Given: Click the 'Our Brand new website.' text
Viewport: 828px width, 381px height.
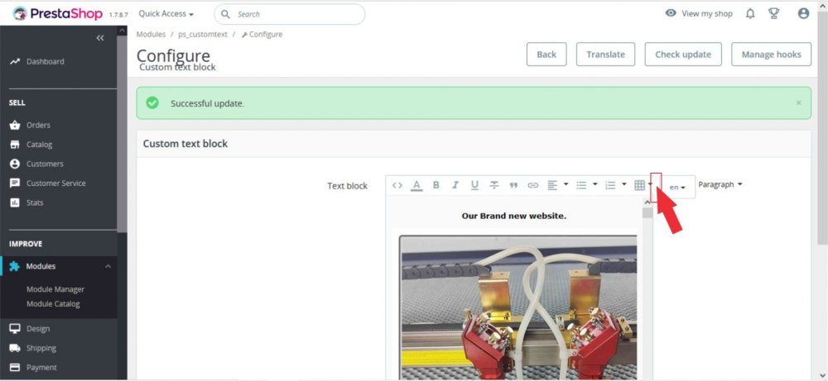Looking at the screenshot, I should (514, 216).
